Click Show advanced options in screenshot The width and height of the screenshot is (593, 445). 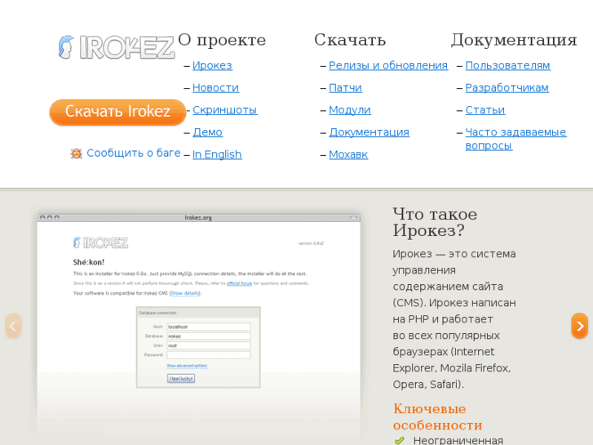point(187,366)
